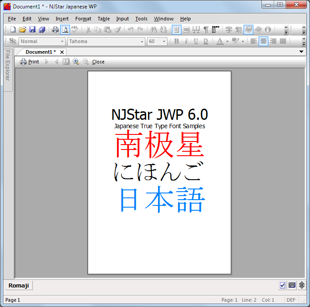Open the Tools menu
This screenshot has height=307, width=310.
pyautogui.click(x=141, y=19)
